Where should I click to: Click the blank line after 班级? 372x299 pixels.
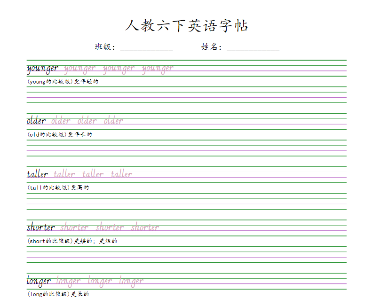(147, 47)
